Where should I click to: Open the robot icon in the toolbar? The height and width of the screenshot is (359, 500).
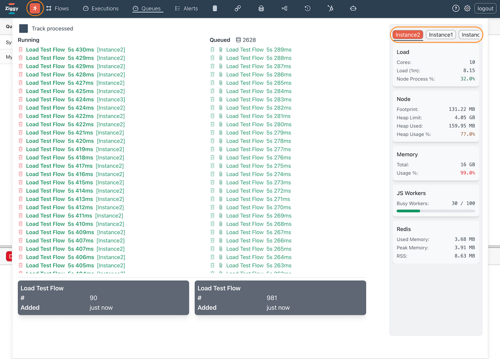353,8
